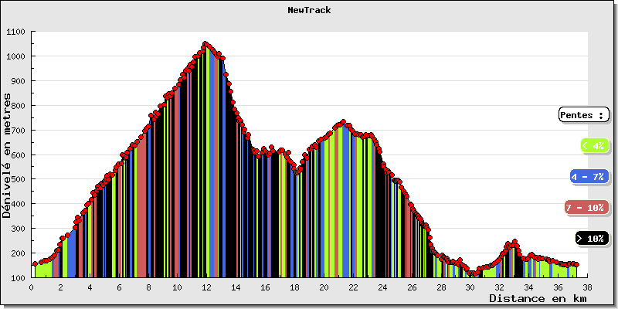Click the 900 value on the elevation axis

coord(18,81)
